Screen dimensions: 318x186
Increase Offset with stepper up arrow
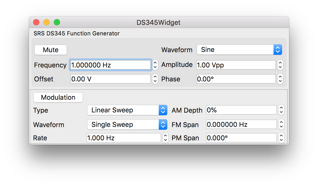(x=155, y=77)
